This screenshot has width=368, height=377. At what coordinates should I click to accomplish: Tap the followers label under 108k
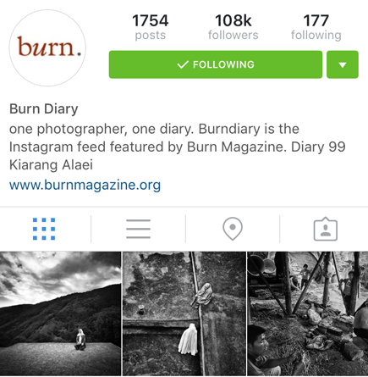(x=233, y=36)
